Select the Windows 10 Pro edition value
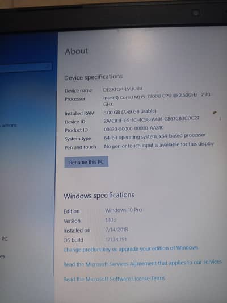 [124, 210]
